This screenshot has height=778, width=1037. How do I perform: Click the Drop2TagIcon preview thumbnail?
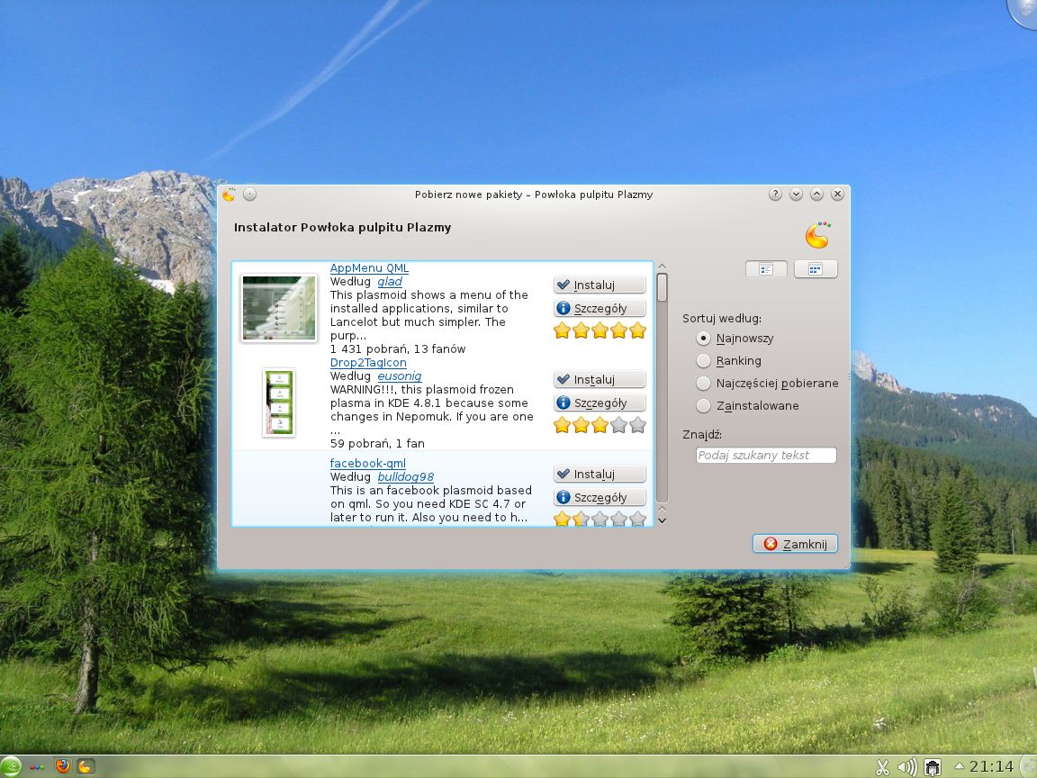click(278, 403)
